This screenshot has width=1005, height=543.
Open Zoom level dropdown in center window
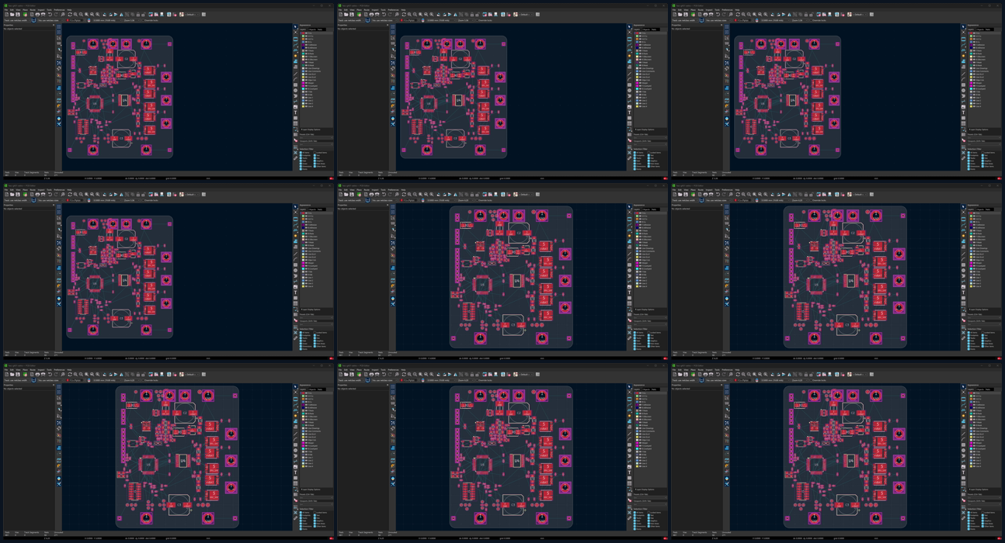(466, 200)
